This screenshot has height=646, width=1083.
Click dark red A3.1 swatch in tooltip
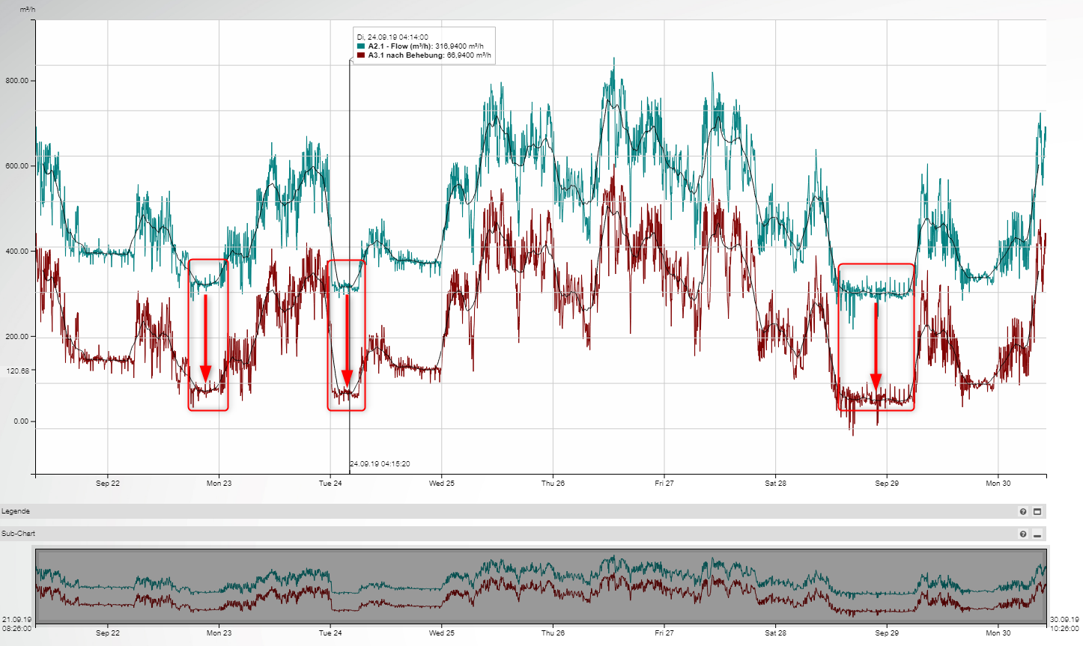pyautogui.click(x=361, y=55)
